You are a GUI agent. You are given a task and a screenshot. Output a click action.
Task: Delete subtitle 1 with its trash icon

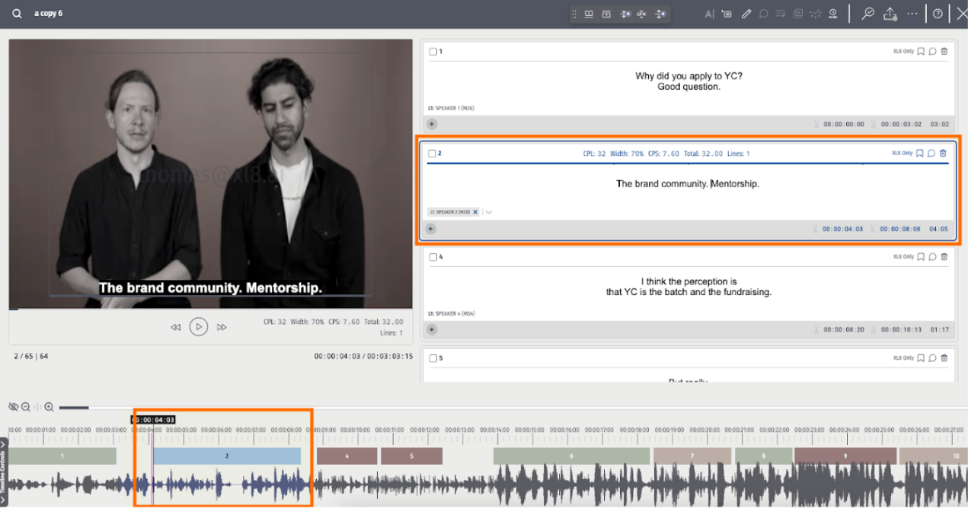click(944, 52)
